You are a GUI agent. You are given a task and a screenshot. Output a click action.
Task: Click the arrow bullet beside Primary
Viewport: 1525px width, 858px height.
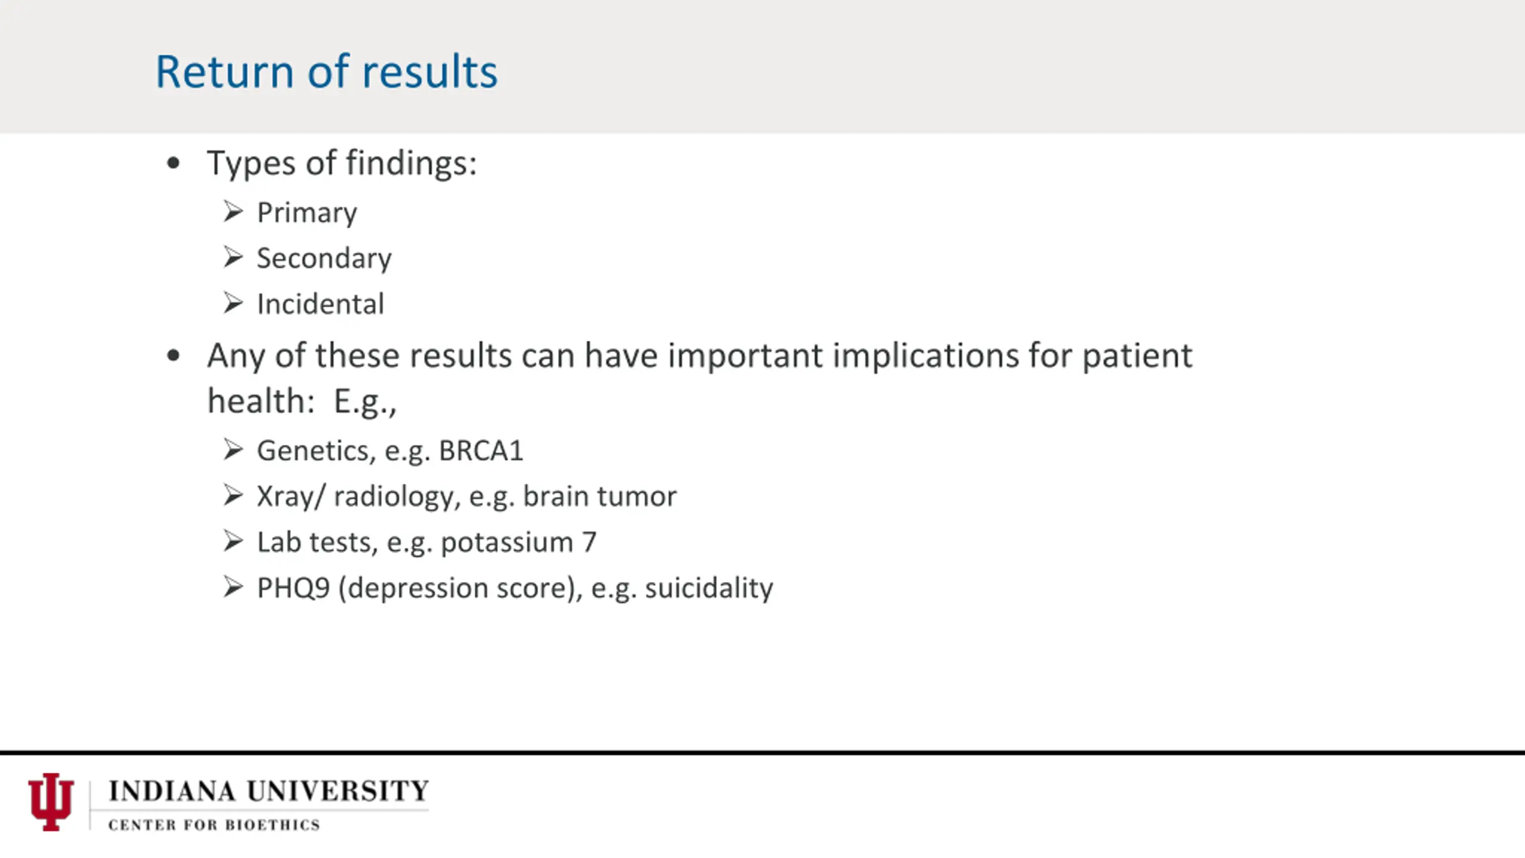(x=233, y=212)
